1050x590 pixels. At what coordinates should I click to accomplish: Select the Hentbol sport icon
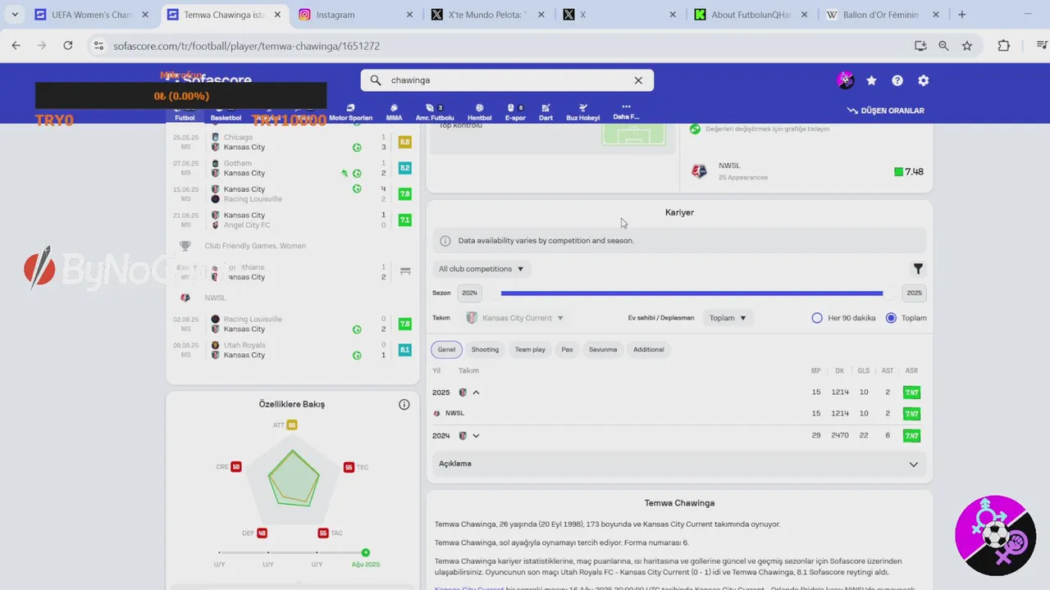tap(480, 112)
